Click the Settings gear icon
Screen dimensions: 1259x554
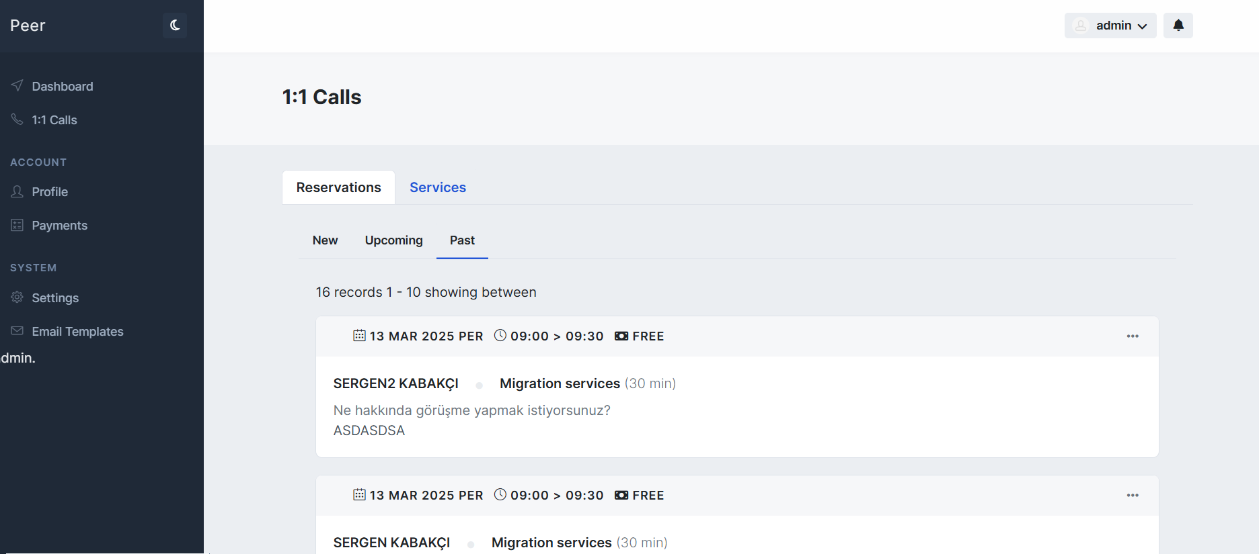pyautogui.click(x=17, y=297)
